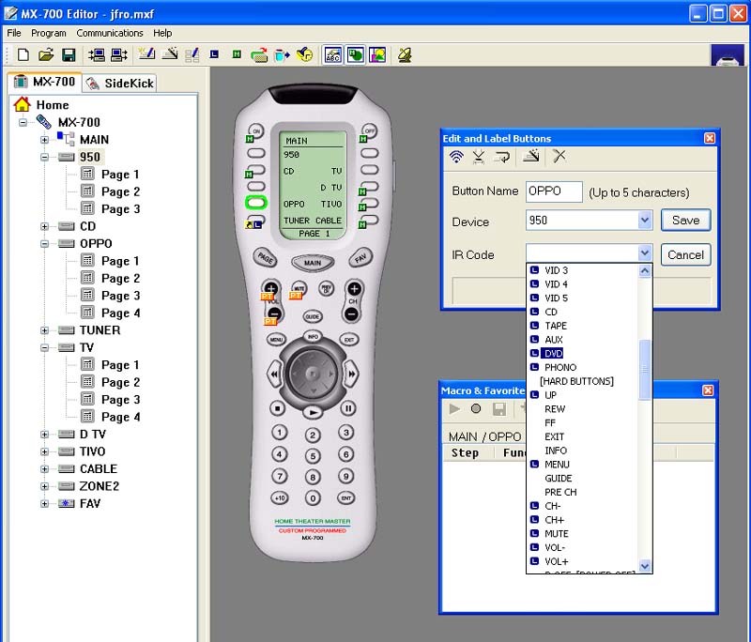Click the remote's channel plus button
The image size is (751, 642).
coord(354,289)
